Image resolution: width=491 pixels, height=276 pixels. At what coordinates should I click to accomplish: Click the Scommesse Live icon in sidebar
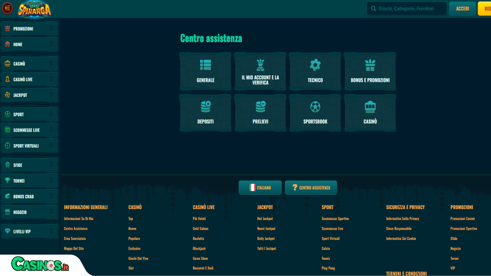[x=7, y=130]
